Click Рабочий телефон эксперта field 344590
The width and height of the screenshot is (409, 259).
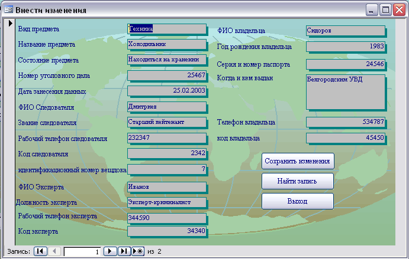[x=167, y=218]
